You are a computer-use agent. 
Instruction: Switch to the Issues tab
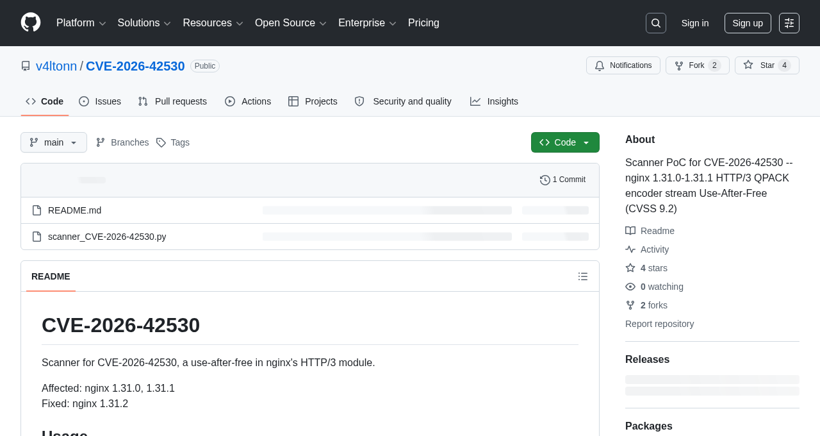pos(100,101)
